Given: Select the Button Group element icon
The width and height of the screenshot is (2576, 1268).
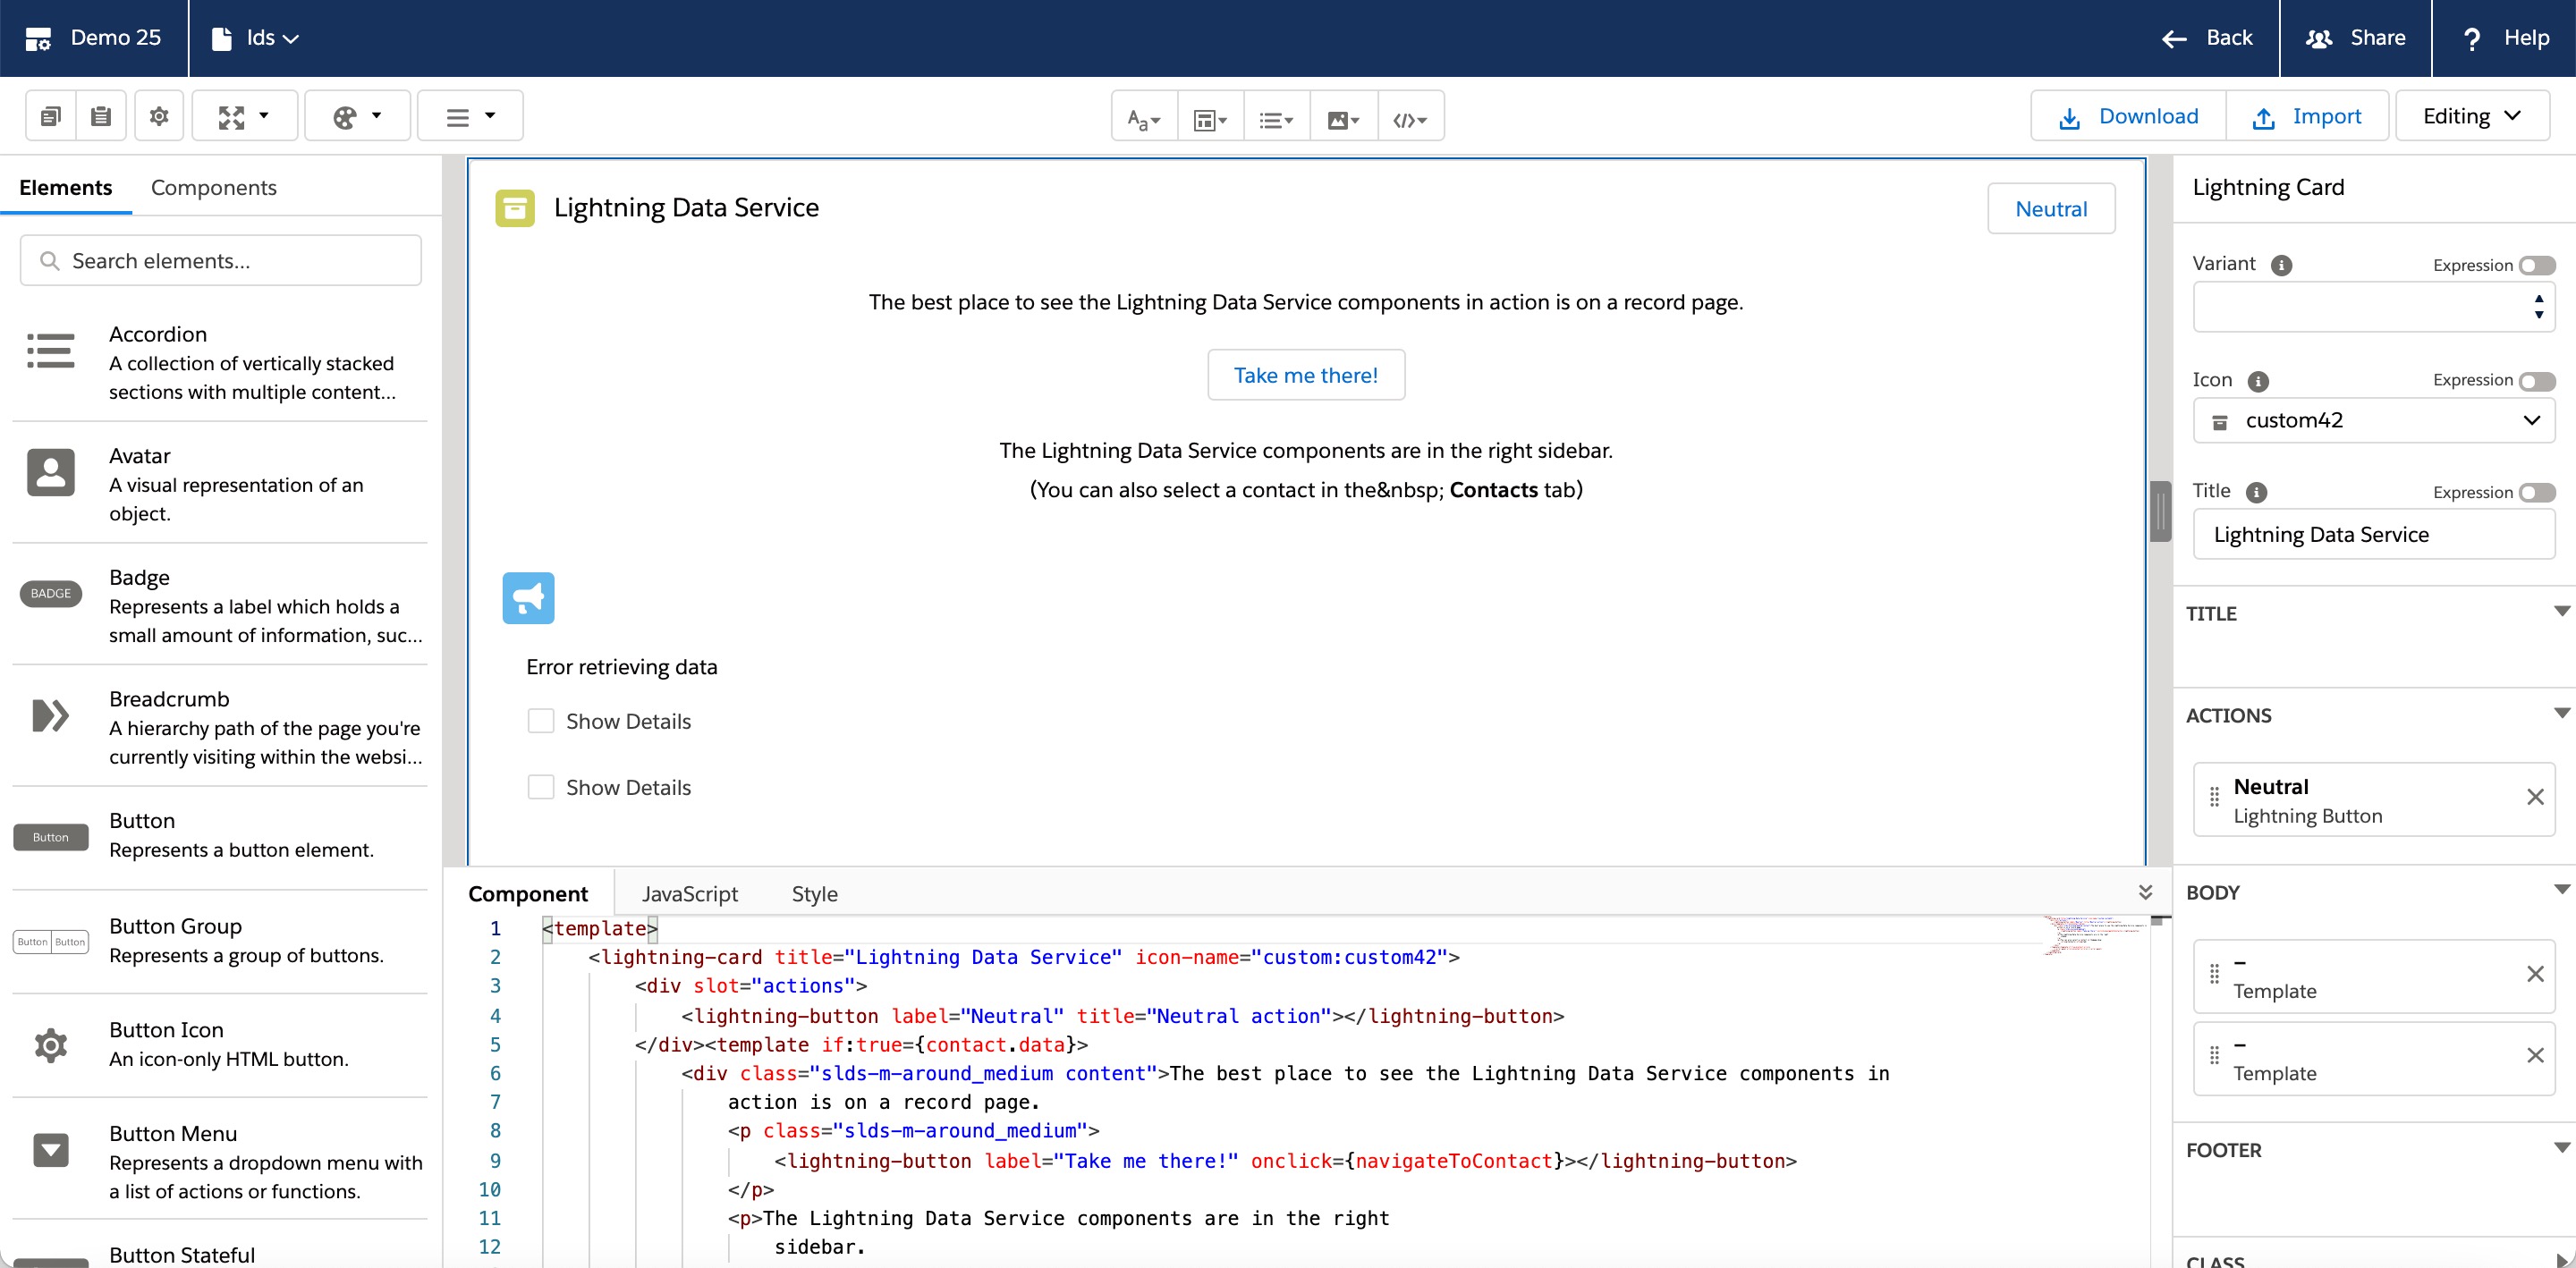Looking at the screenshot, I should (51, 941).
